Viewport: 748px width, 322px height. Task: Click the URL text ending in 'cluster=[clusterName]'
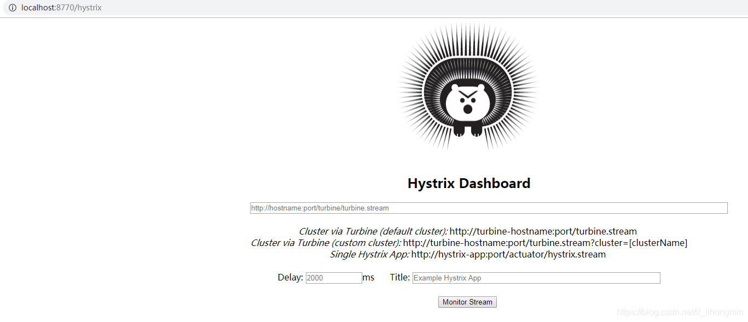[x=545, y=243]
